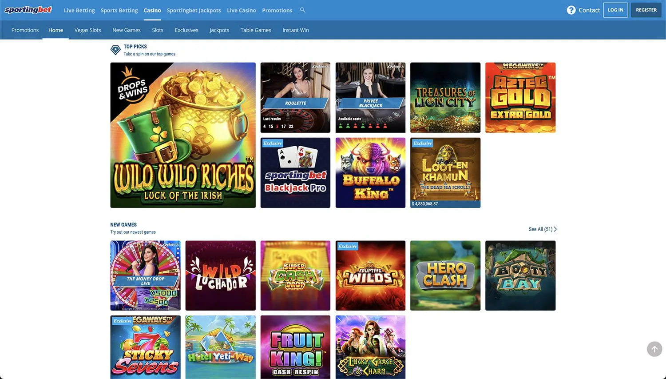Switch to the Slots tab
This screenshot has width=666, height=379.
point(158,30)
